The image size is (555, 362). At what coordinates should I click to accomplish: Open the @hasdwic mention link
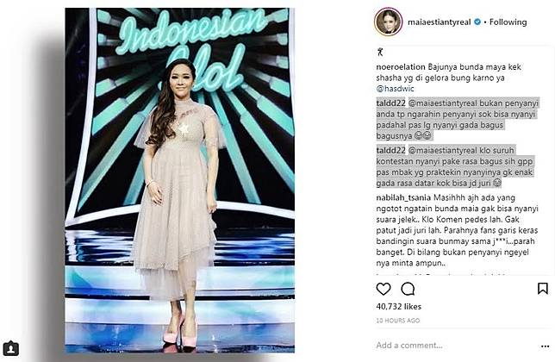pyautogui.click(x=395, y=89)
